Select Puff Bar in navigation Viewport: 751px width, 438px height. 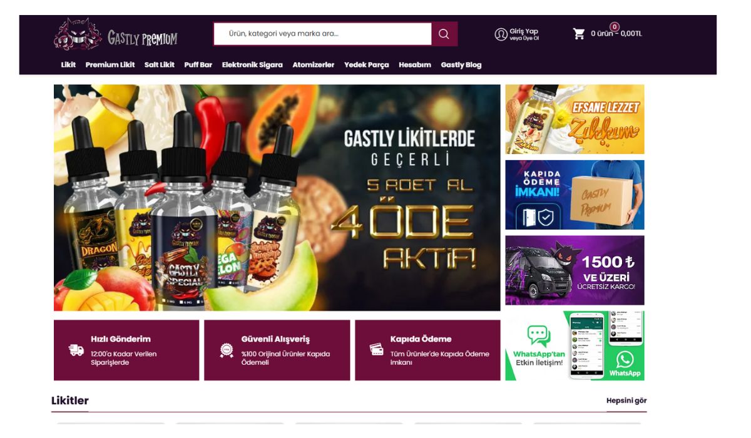pyautogui.click(x=198, y=65)
